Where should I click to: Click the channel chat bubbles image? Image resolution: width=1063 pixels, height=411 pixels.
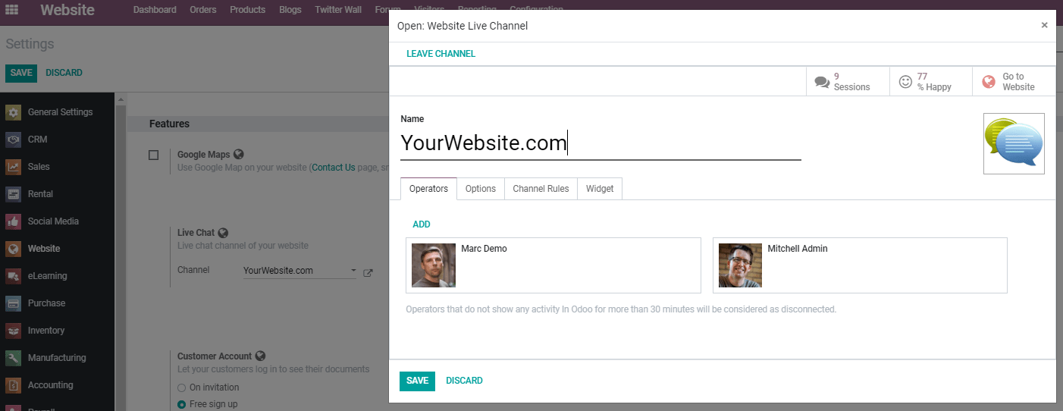(1014, 143)
